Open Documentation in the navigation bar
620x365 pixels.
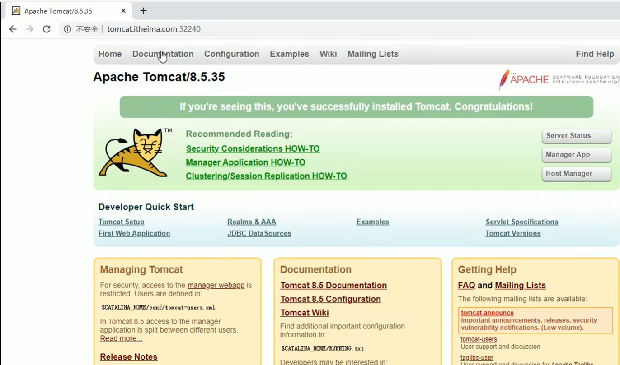click(x=163, y=54)
